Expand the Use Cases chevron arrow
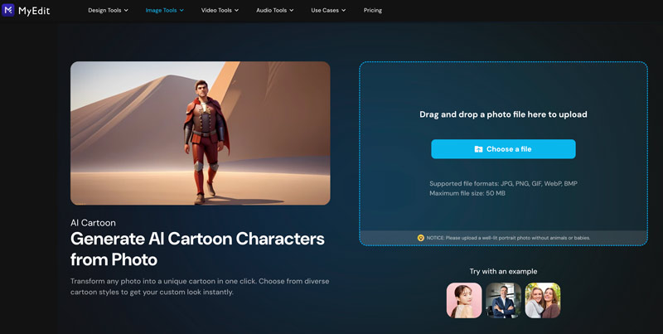663x334 pixels. click(344, 11)
